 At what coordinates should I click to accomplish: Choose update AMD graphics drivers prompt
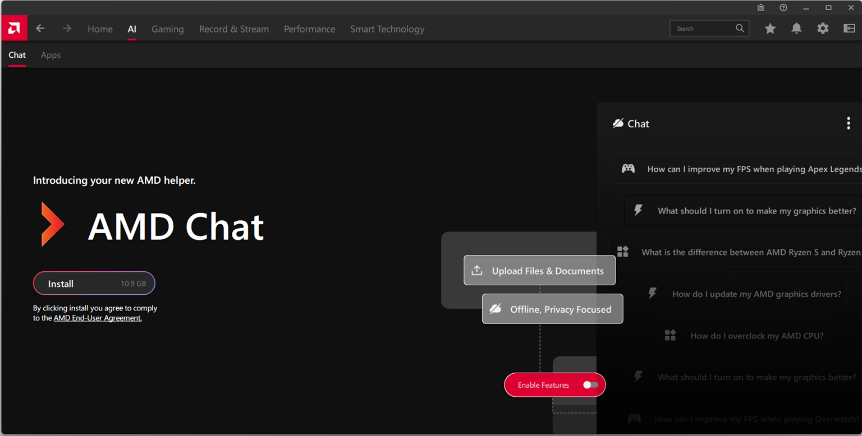(x=743, y=294)
